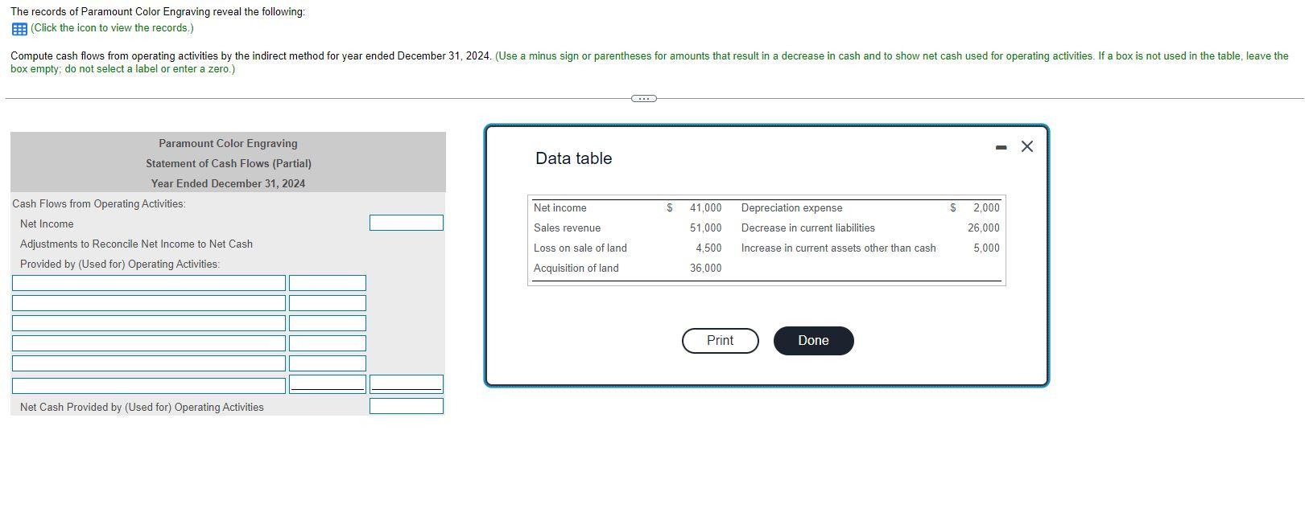
Task: Click 'Net income' label in data table
Action: pos(560,208)
